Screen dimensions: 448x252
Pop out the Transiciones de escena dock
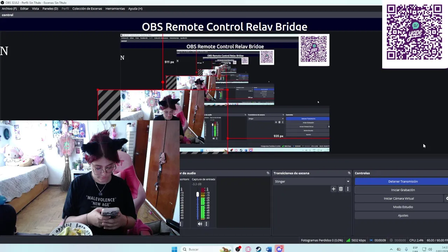pos(349,173)
